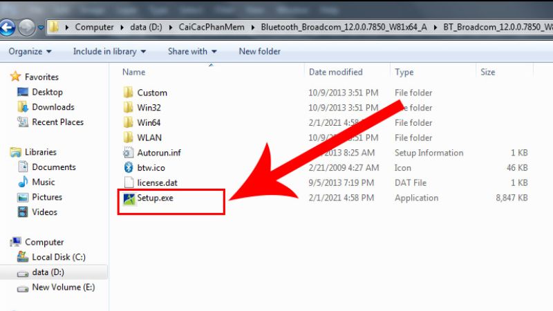The width and height of the screenshot is (553, 311).
Task: Open the Pictures library
Action: [47, 197]
